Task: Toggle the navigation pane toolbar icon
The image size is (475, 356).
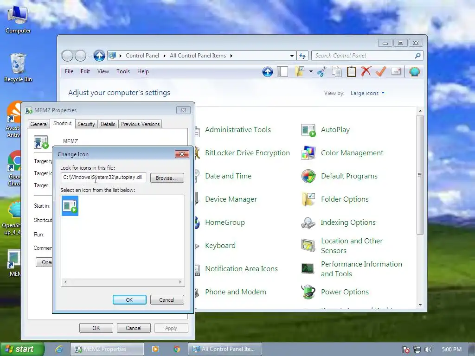Action: 282,71
